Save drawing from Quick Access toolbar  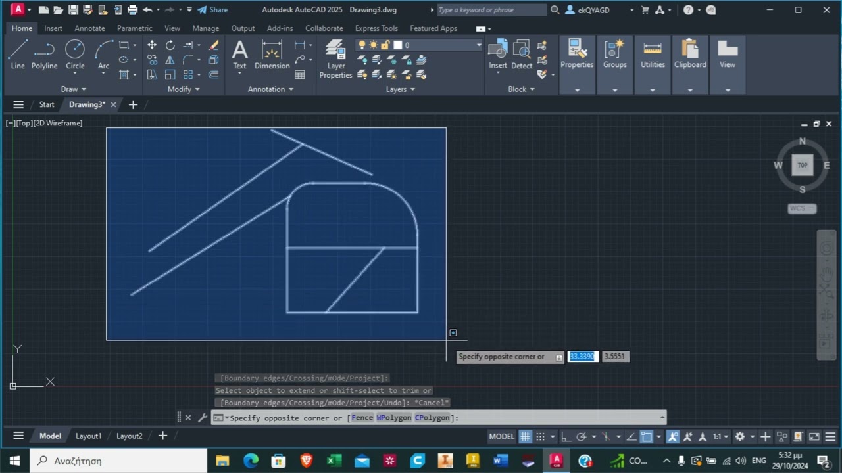pyautogui.click(x=73, y=10)
